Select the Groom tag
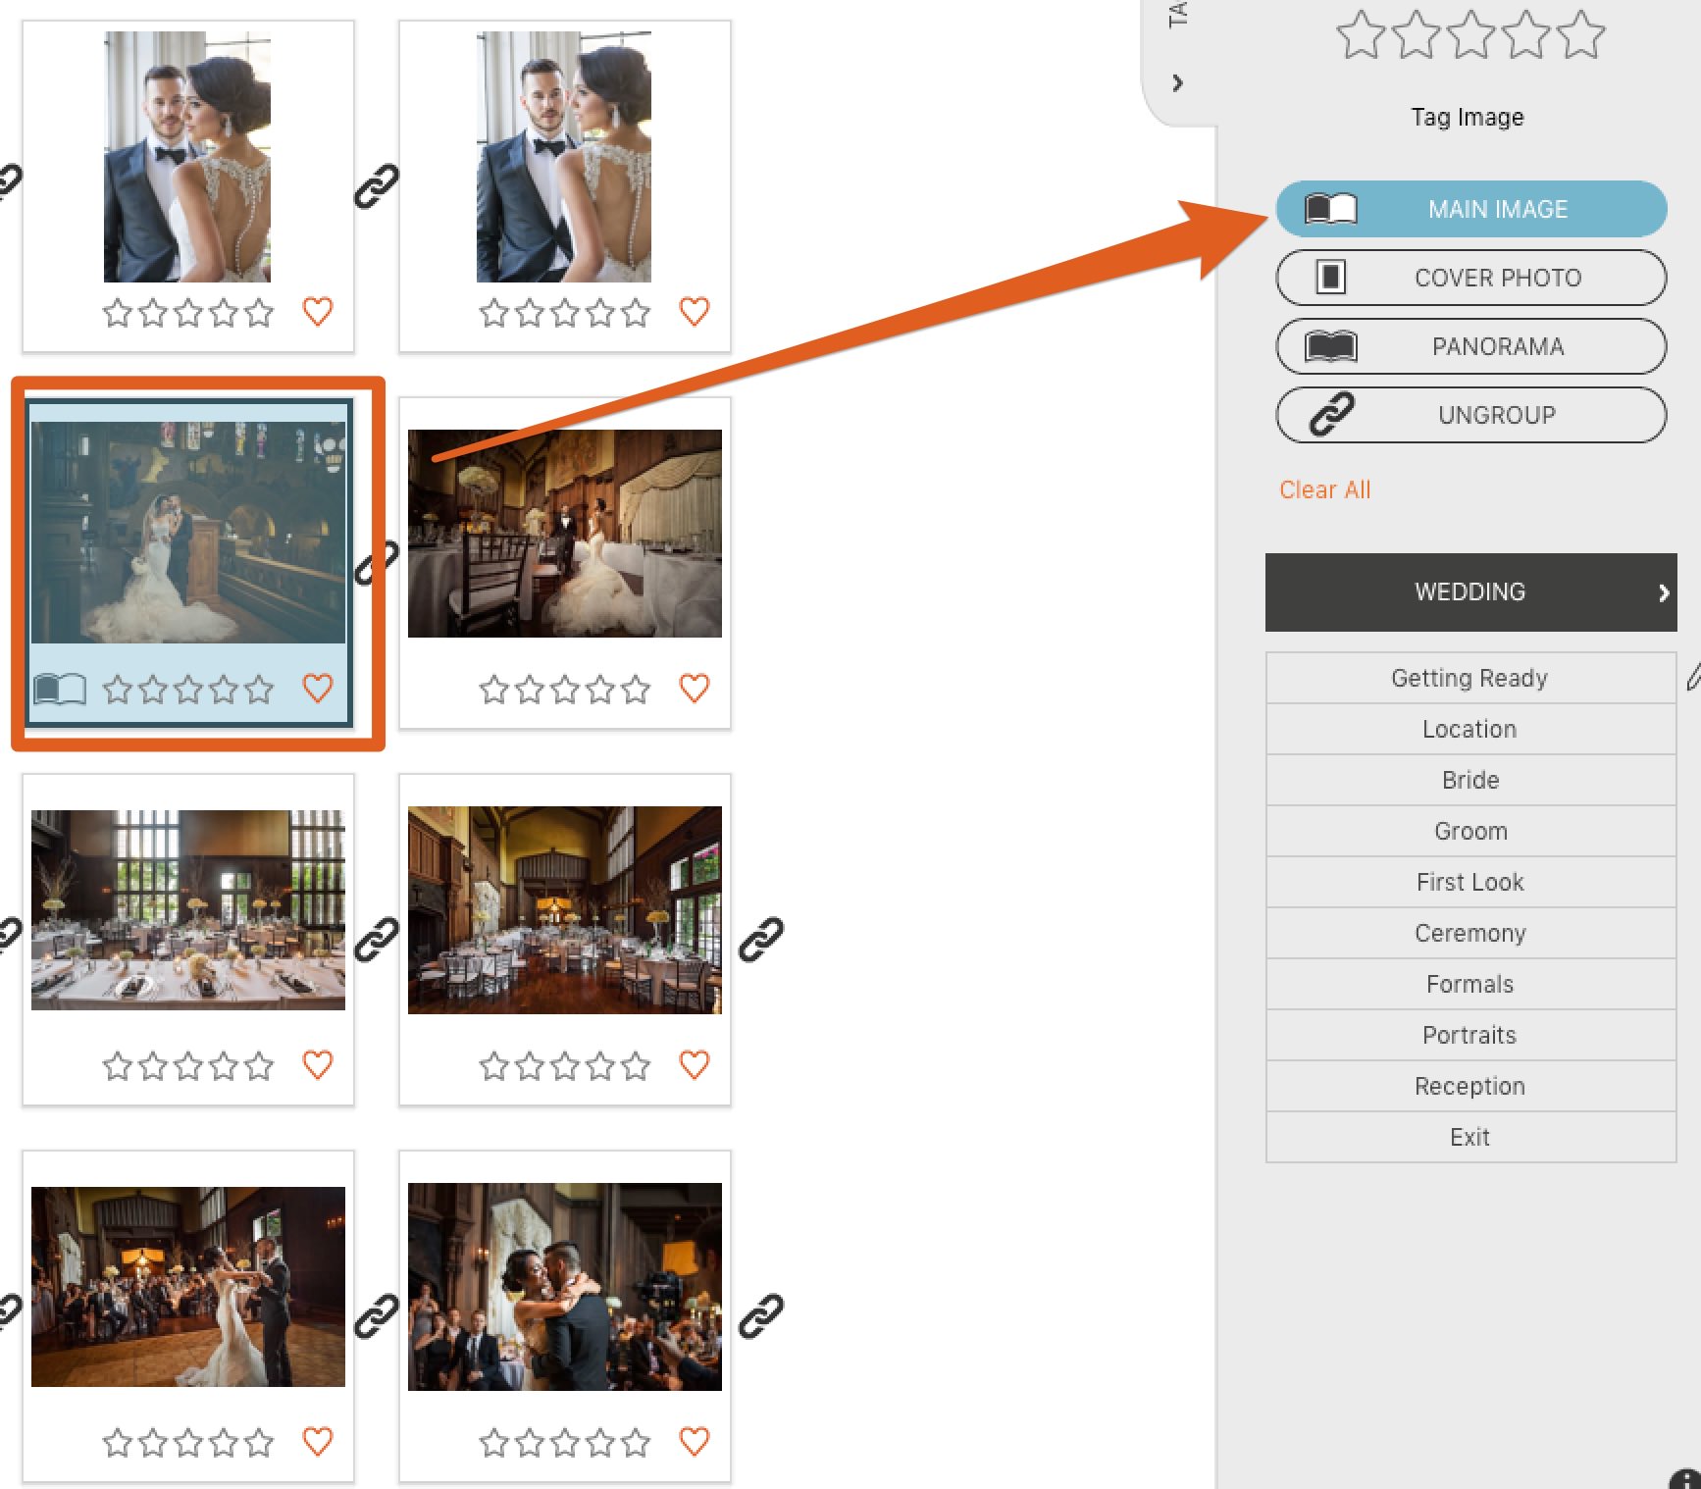 (1470, 831)
